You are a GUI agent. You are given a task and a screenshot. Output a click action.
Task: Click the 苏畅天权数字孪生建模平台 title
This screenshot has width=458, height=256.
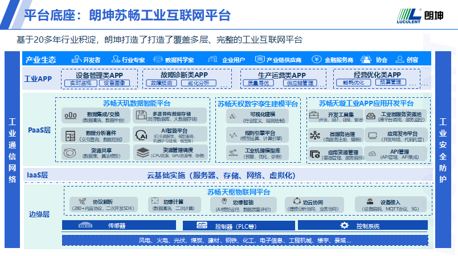(257, 104)
